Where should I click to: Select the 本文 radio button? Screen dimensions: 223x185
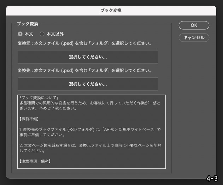tap(20, 34)
